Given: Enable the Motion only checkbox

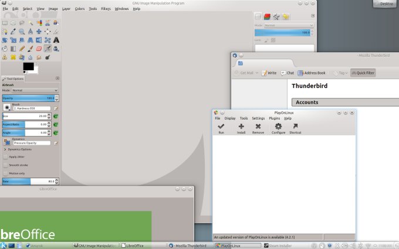Looking at the screenshot, I should tap(5, 173).
